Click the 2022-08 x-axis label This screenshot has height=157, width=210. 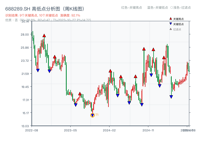[31, 130]
